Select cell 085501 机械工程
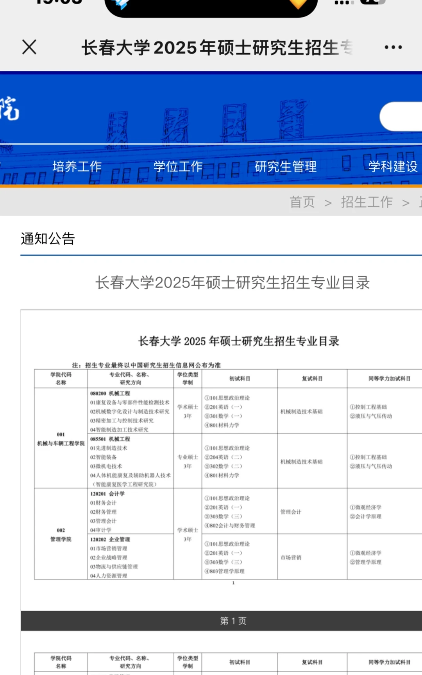This screenshot has height=675, width=422. coord(110,439)
